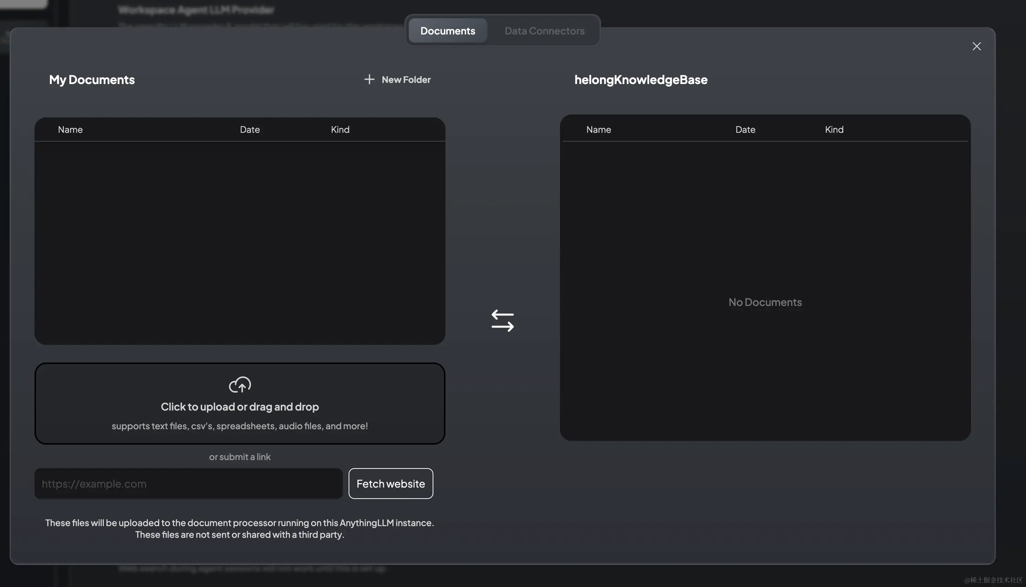
Task: Click the helongKnowledgeBase workspace title
Action: point(641,79)
